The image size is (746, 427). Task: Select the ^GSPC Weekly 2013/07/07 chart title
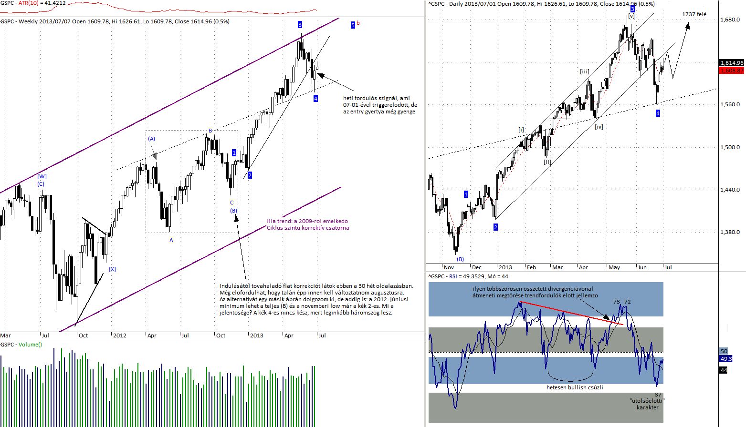[x=115, y=21]
